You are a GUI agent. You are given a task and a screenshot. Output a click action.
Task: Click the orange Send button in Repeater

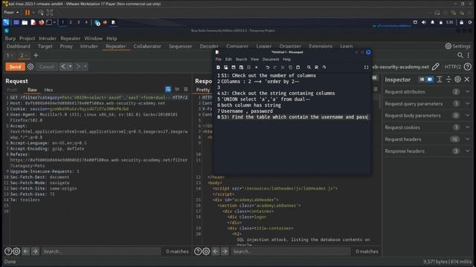tap(15, 67)
